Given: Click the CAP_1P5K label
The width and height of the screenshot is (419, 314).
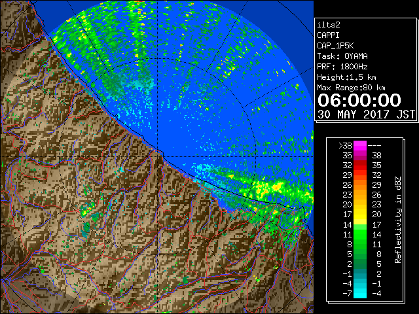Looking at the screenshot, I should pyautogui.click(x=335, y=46).
